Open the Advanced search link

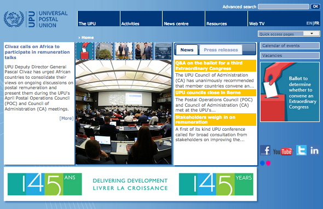[x=239, y=7]
